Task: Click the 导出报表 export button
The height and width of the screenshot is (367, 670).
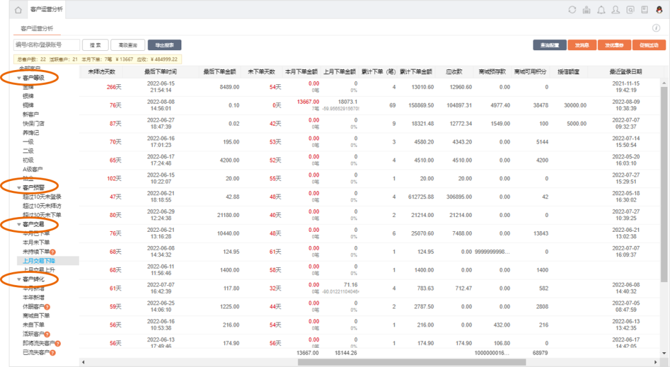Action: click(x=164, y=45)
